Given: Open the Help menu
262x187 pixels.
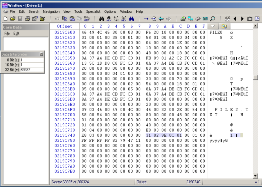Looking at the screenshot, I should (139, 11).
